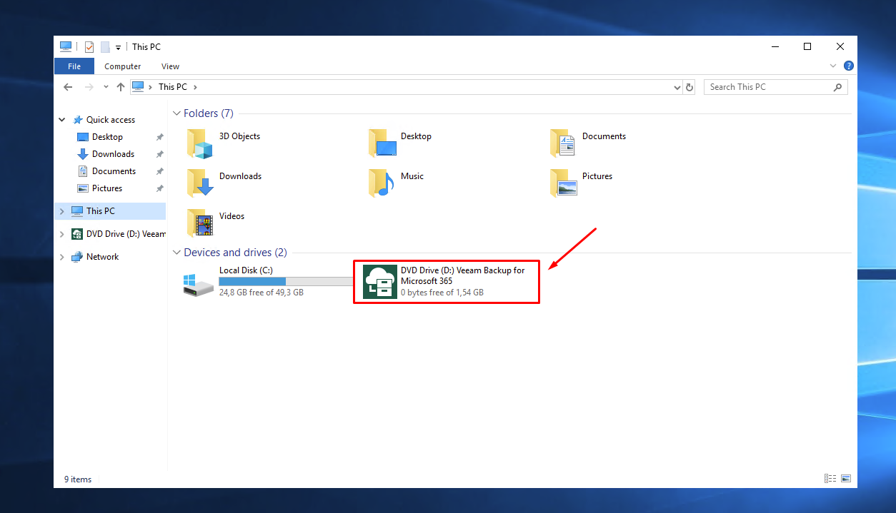Image resolution: width=896 pixels, height=513 pixels.
Task: Open the Recent locations dropdown arrow
Action: [106, 87]
